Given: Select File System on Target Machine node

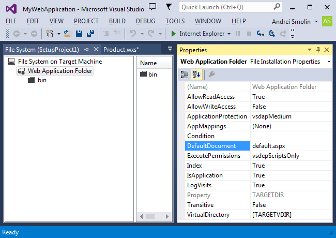Looking at the screenshot, I should [x=60, y=62].
